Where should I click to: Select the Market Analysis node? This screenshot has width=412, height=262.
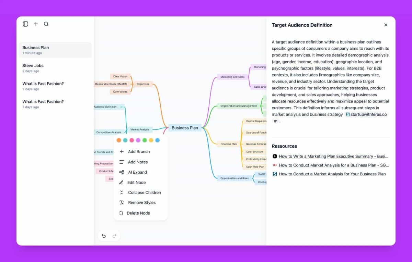pyautogui.click(x=140, y=129)
